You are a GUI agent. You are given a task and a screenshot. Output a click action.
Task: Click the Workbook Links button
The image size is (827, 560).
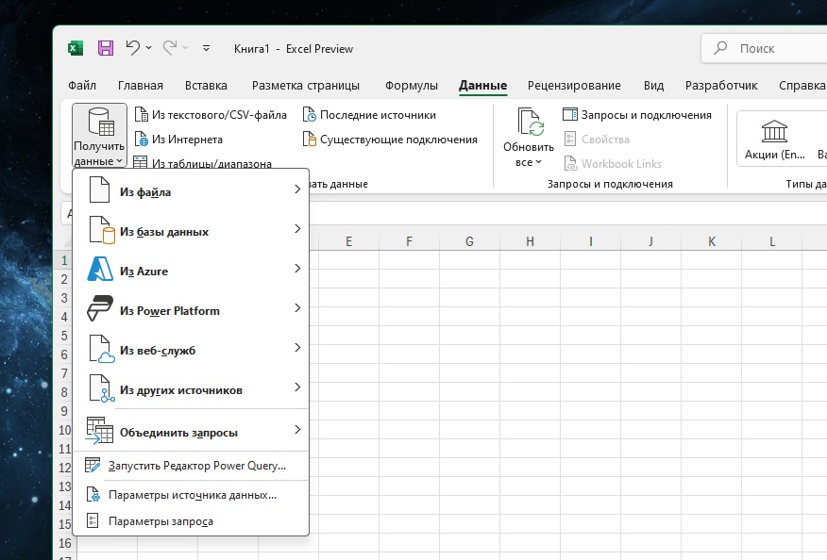point(613,164)
